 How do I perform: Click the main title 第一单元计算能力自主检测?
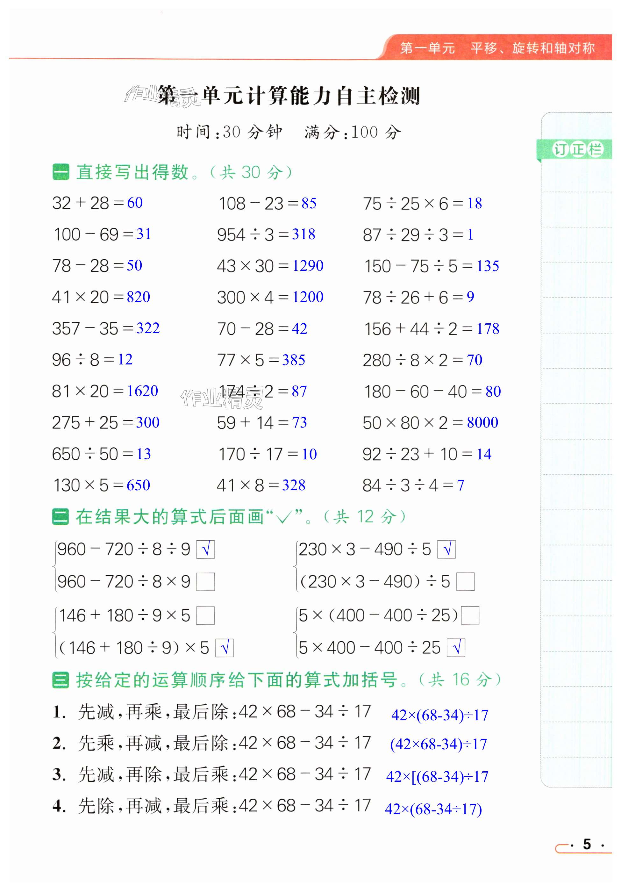pyautogui.click(x=289, y=96)
